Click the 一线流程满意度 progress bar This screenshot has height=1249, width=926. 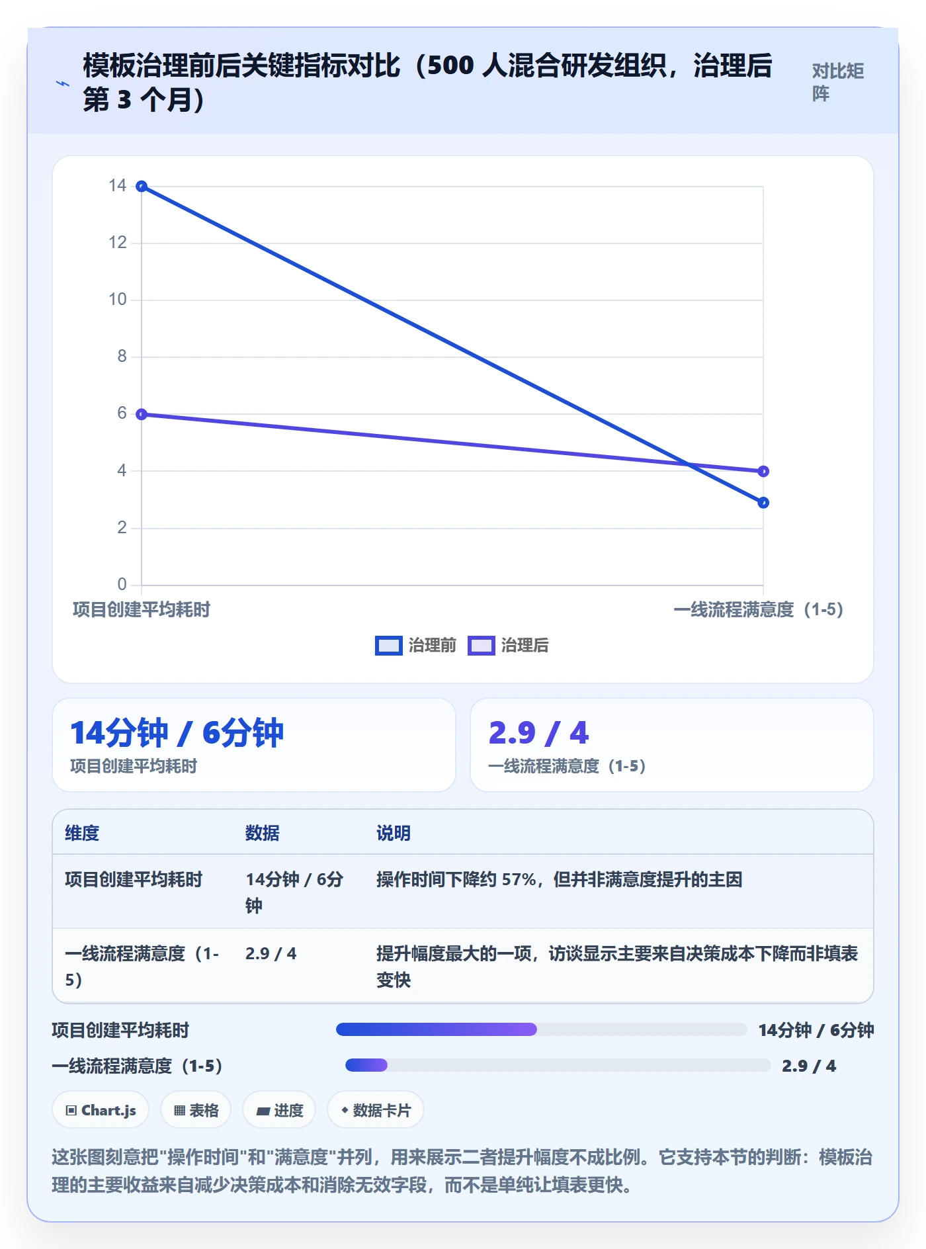tap(558, 1065)
